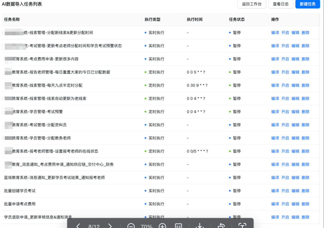Open logs with the 查看日志 button
Screen dimensions: 324x228
(x=280, y=4)
